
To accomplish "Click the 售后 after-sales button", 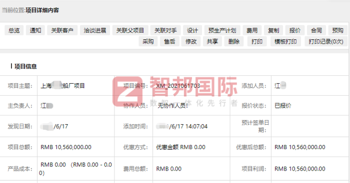I will click(169, 41).
